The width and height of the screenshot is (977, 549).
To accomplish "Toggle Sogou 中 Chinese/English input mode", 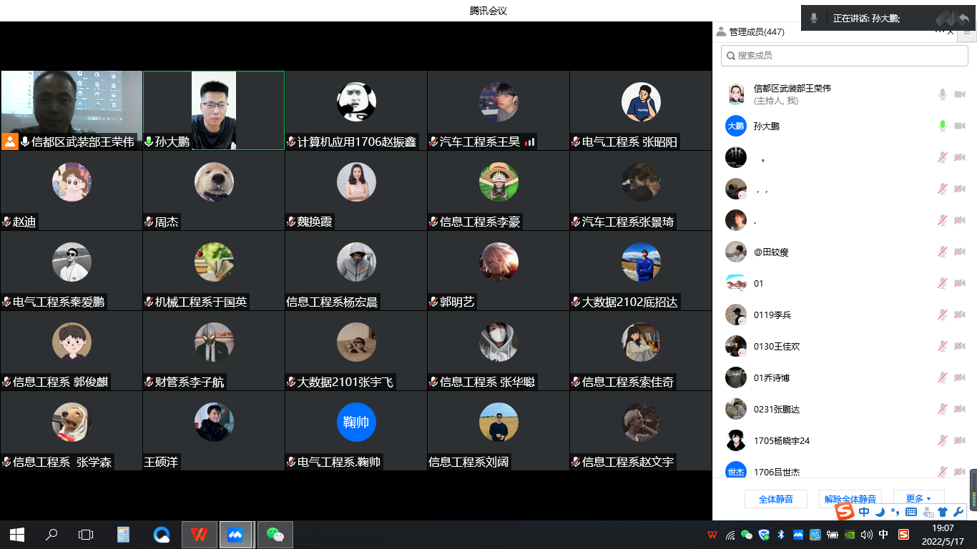I will tap(864, 512).
